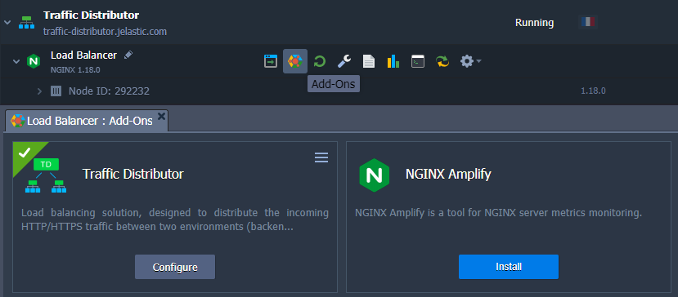Edit Load Balancer name pencil icon
Image resolution: width=678 pixels, height=297 pixels.
coord(128,55)
